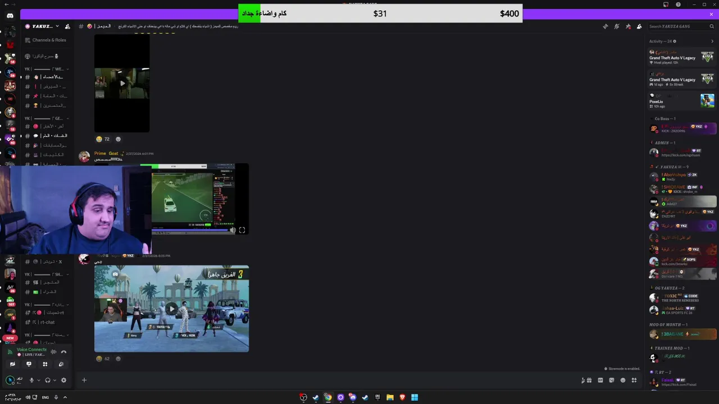Click invite members icon beside server name
The image size is (719, 404).
coord(67,26)
